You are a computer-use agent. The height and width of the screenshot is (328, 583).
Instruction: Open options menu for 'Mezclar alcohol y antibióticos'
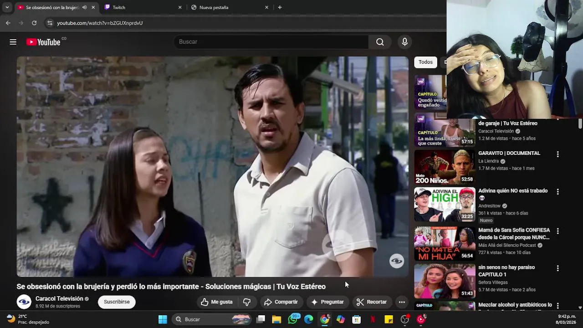pos(557,306)
